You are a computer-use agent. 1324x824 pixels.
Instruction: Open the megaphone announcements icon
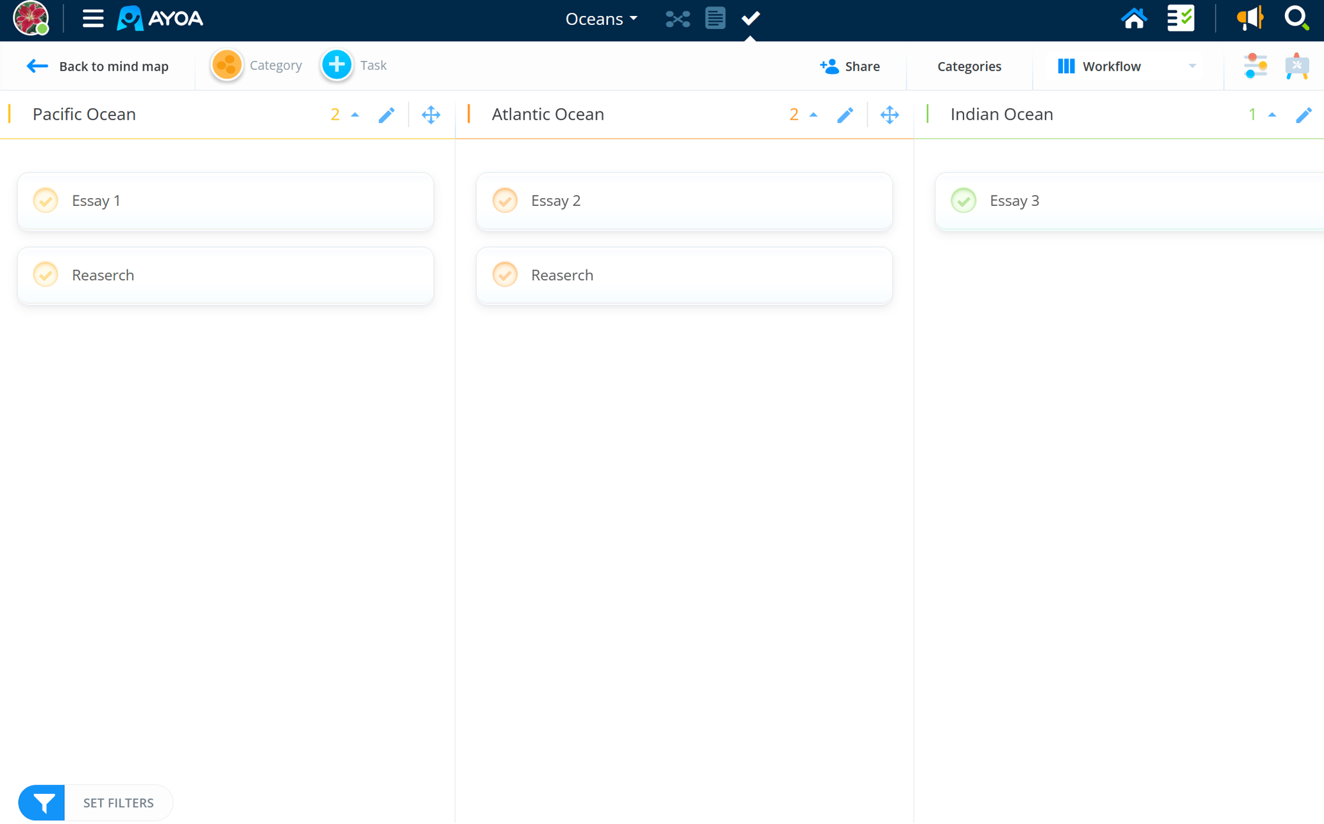[x=1249, y=19]
